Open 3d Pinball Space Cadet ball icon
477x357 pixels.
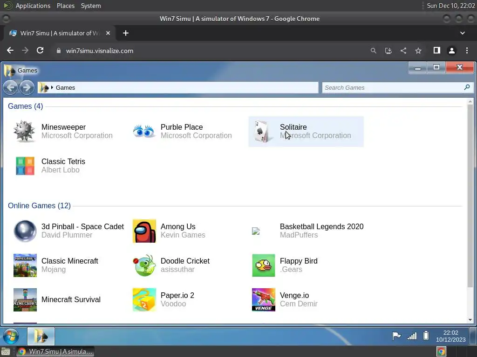[x=25, y=231]
